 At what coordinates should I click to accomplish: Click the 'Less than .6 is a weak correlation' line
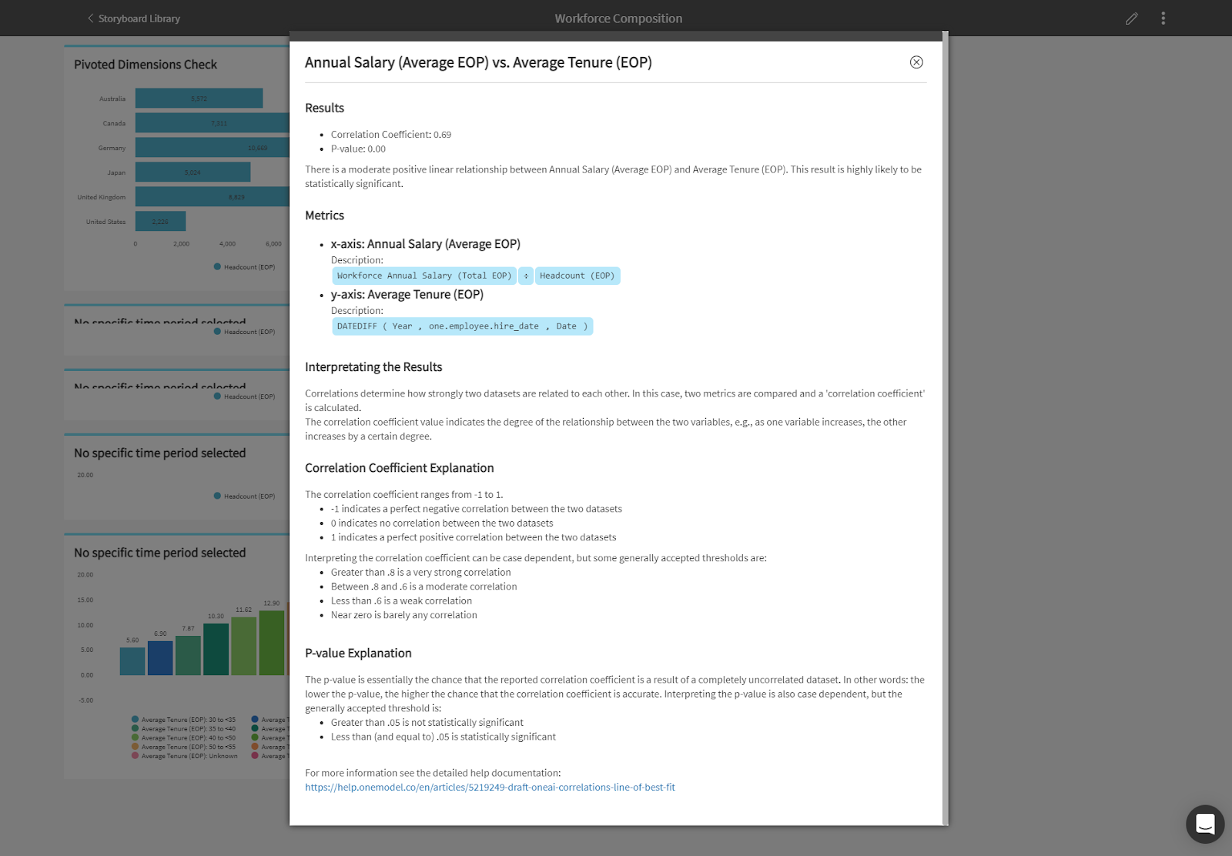pos(401,601)
